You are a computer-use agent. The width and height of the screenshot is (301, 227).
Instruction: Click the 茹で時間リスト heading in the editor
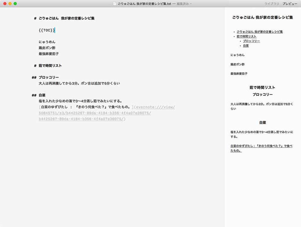50,66
